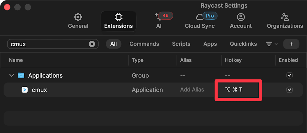
Task: Click the cmux app icon
Action: pos(25,90)
